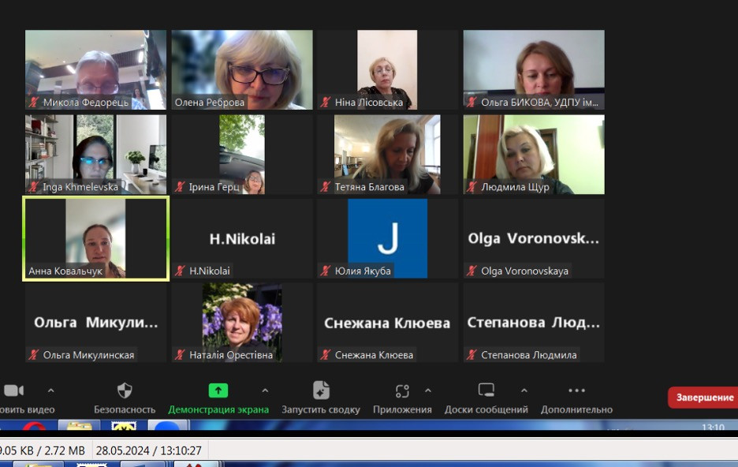738x467 pixels.
Task: Click the 13:10 taskbar clock
Action: pyautogui.click(x=713, y=427)
